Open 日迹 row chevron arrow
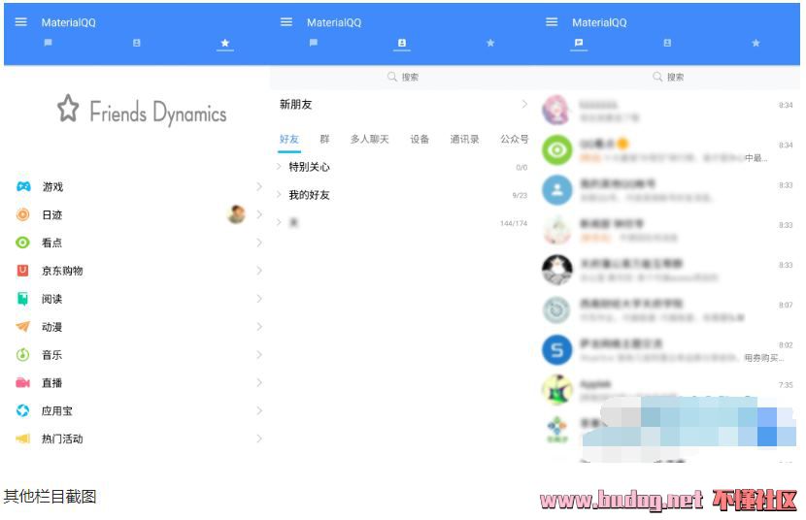 point(259,214)
